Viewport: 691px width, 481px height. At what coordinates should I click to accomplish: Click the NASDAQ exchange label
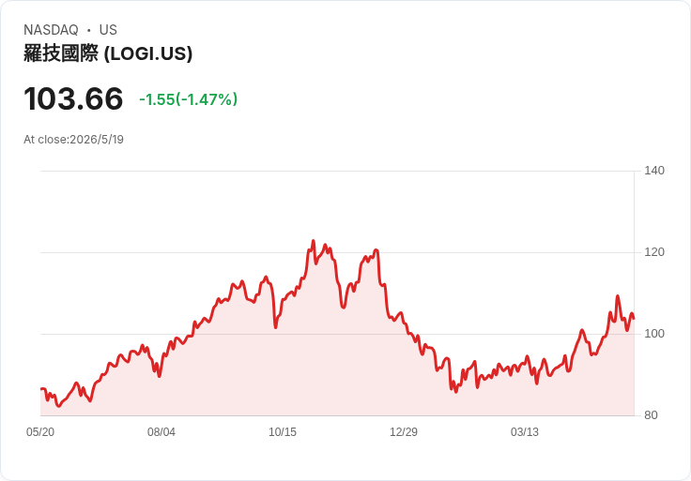[x=51, y=30]
